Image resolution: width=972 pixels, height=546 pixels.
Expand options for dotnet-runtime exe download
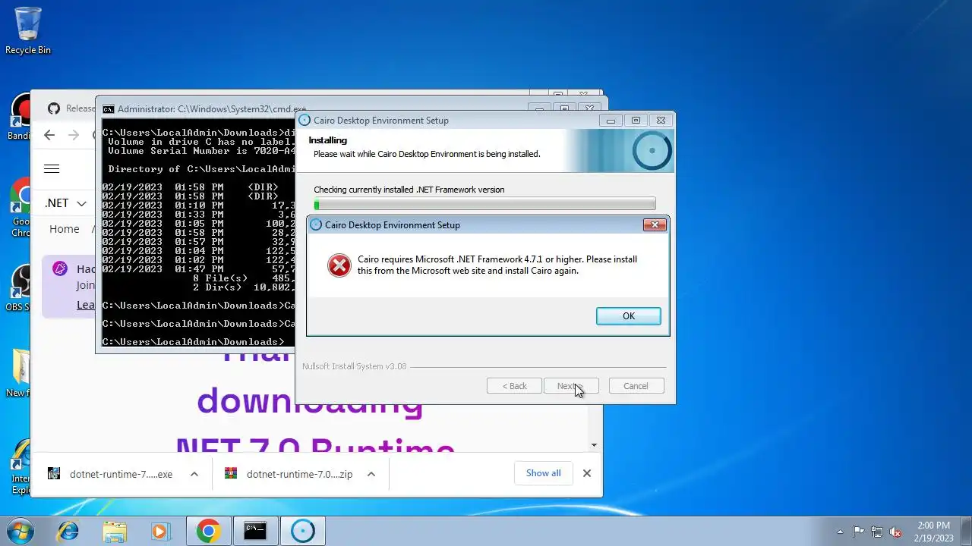click(x=194, y=474)
